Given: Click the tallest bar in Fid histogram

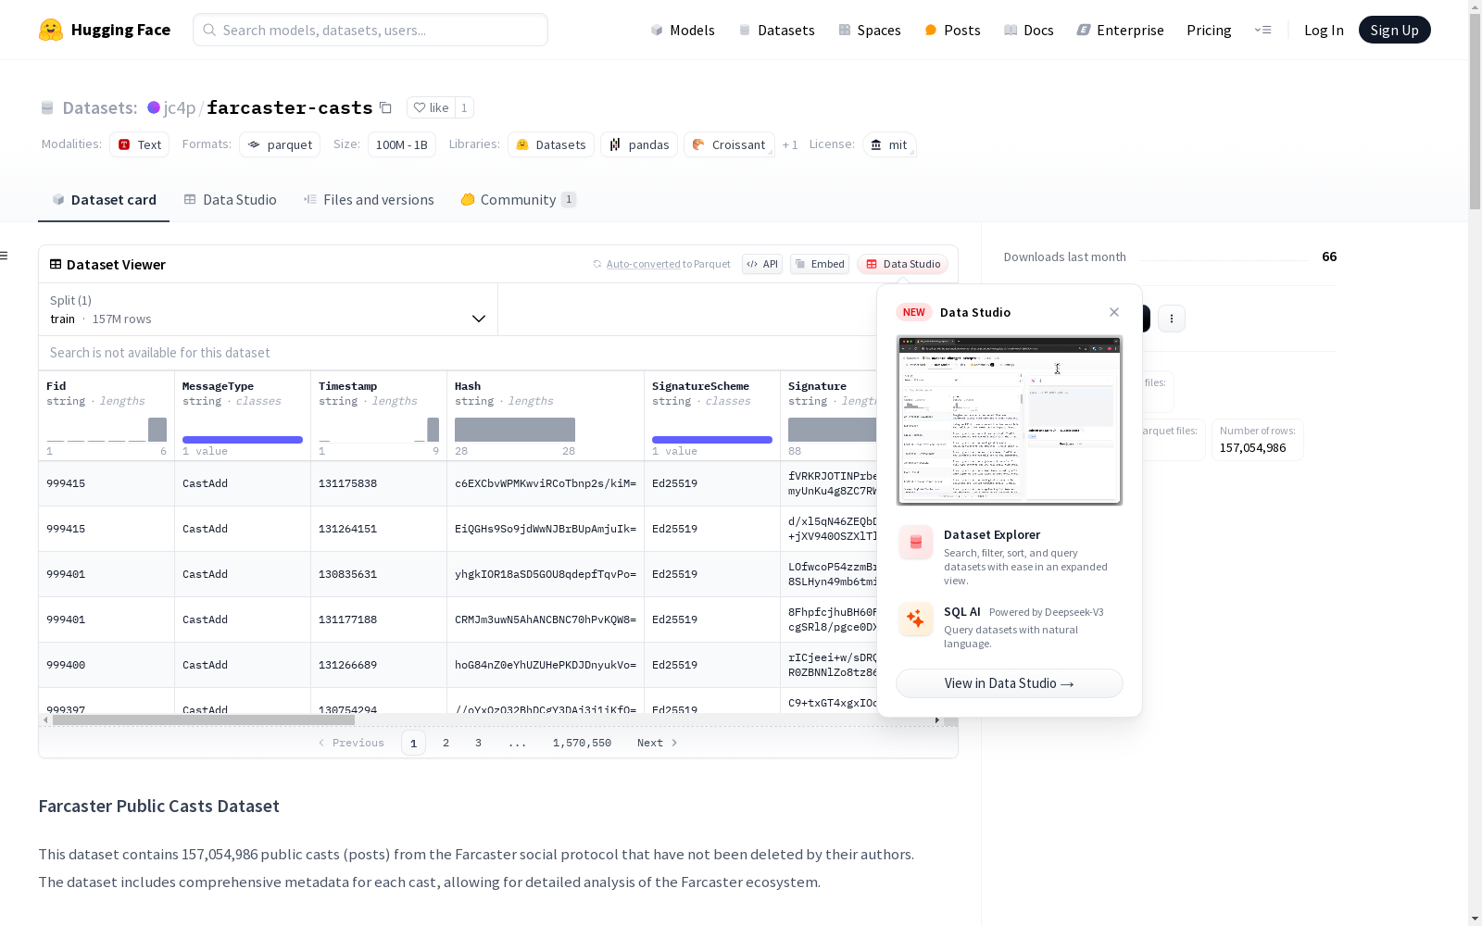Looking at the screenshot, I should point(157,430).
